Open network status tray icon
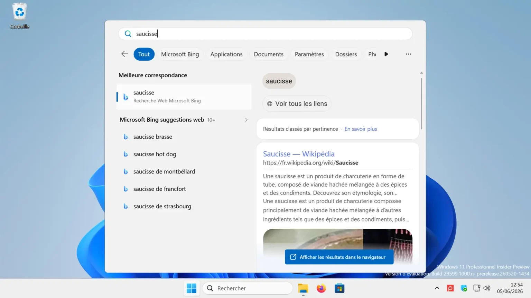Viewport: 531px width, 298px height. [477, 288]
